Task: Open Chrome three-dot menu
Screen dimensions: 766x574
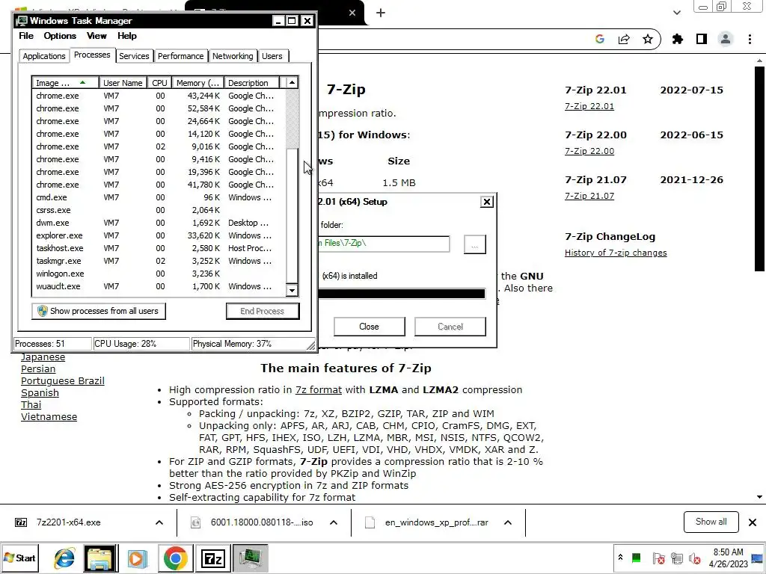Action: coord(750,39)
